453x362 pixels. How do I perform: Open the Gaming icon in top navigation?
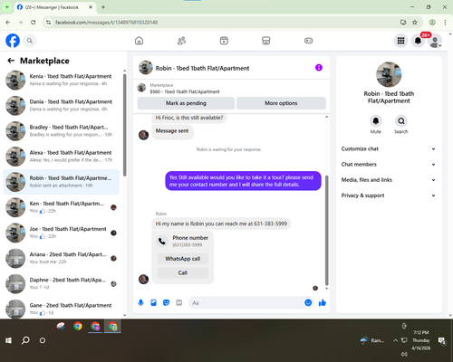point(308,41)
